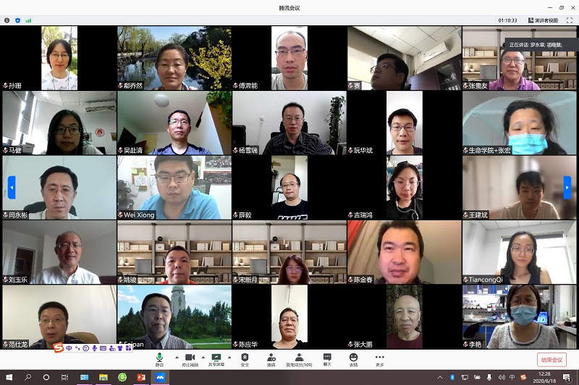
Task: Toggle Stop Video (停止视频) camera button
Action: pyautogui.click(x=190, y=358)
